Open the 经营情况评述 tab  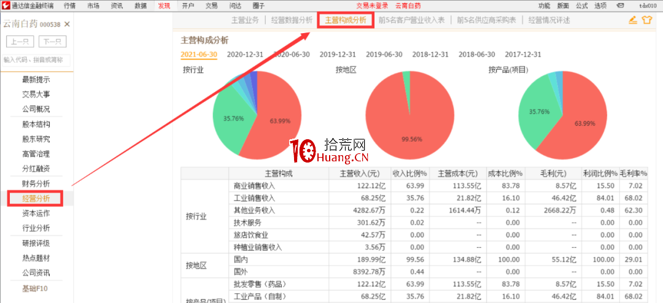[549, 20]
